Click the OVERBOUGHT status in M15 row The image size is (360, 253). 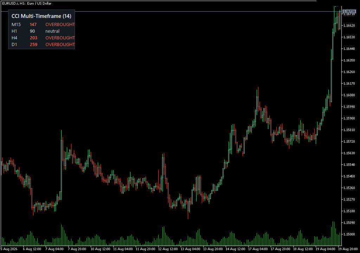[60, 24]
